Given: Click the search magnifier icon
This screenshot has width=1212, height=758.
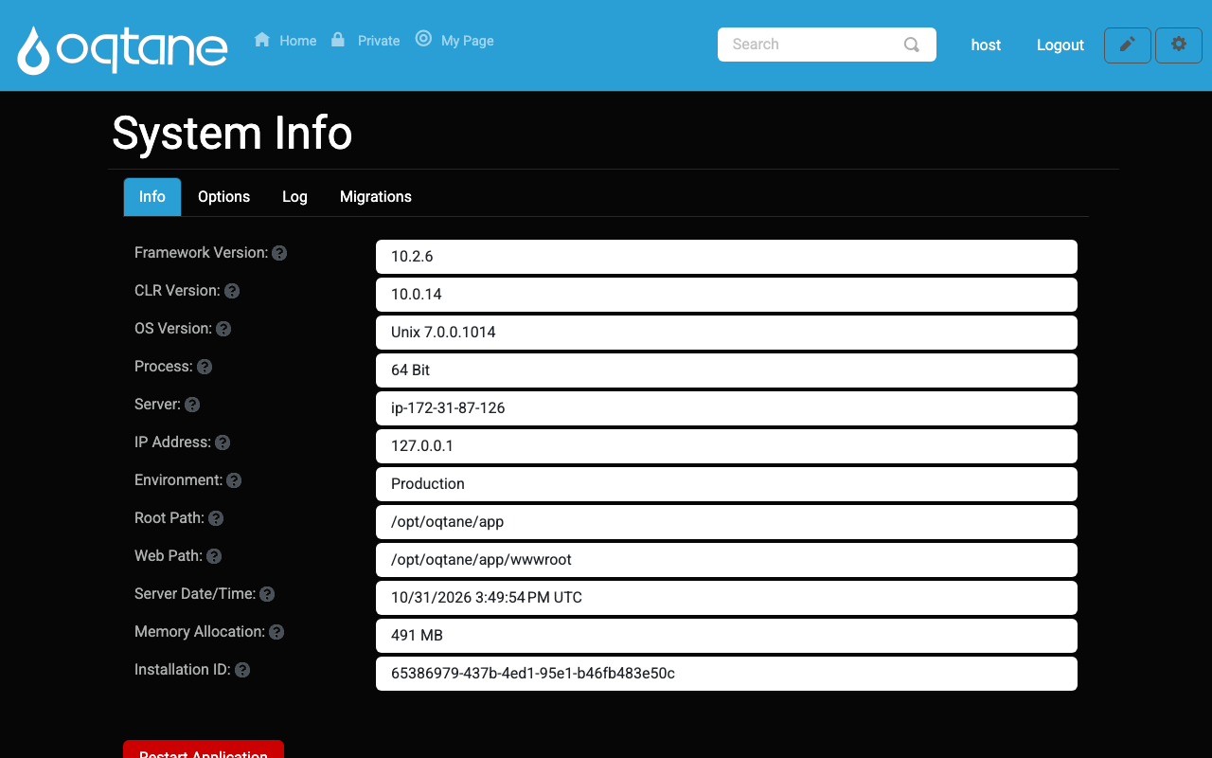Looking at the screenshot, I should (912, 45).
